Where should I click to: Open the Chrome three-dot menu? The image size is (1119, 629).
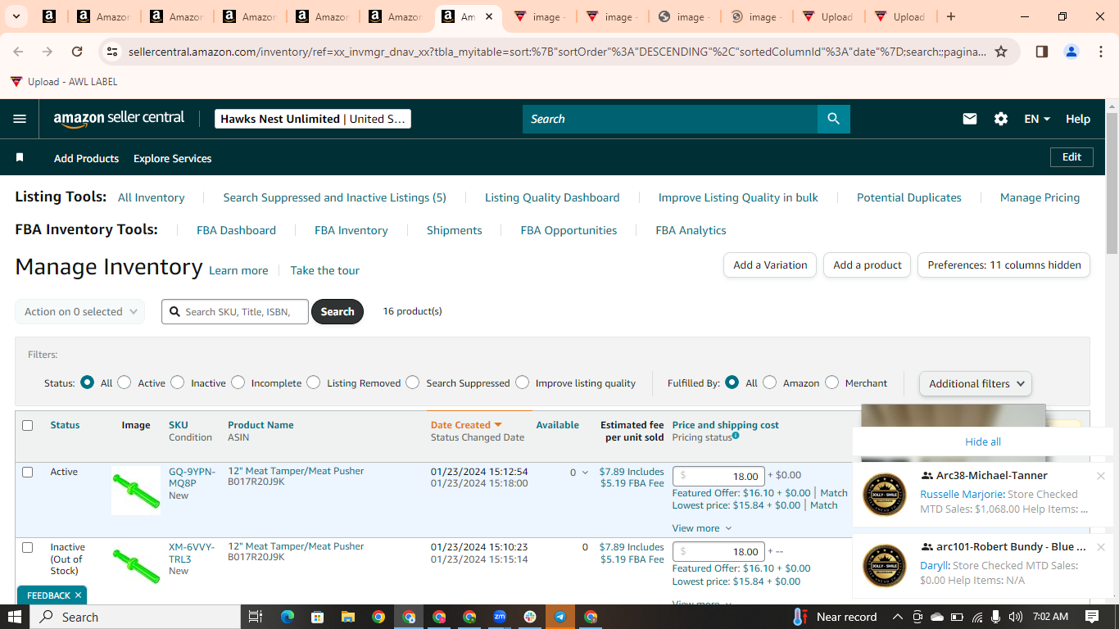click(x=1100, y=52)
